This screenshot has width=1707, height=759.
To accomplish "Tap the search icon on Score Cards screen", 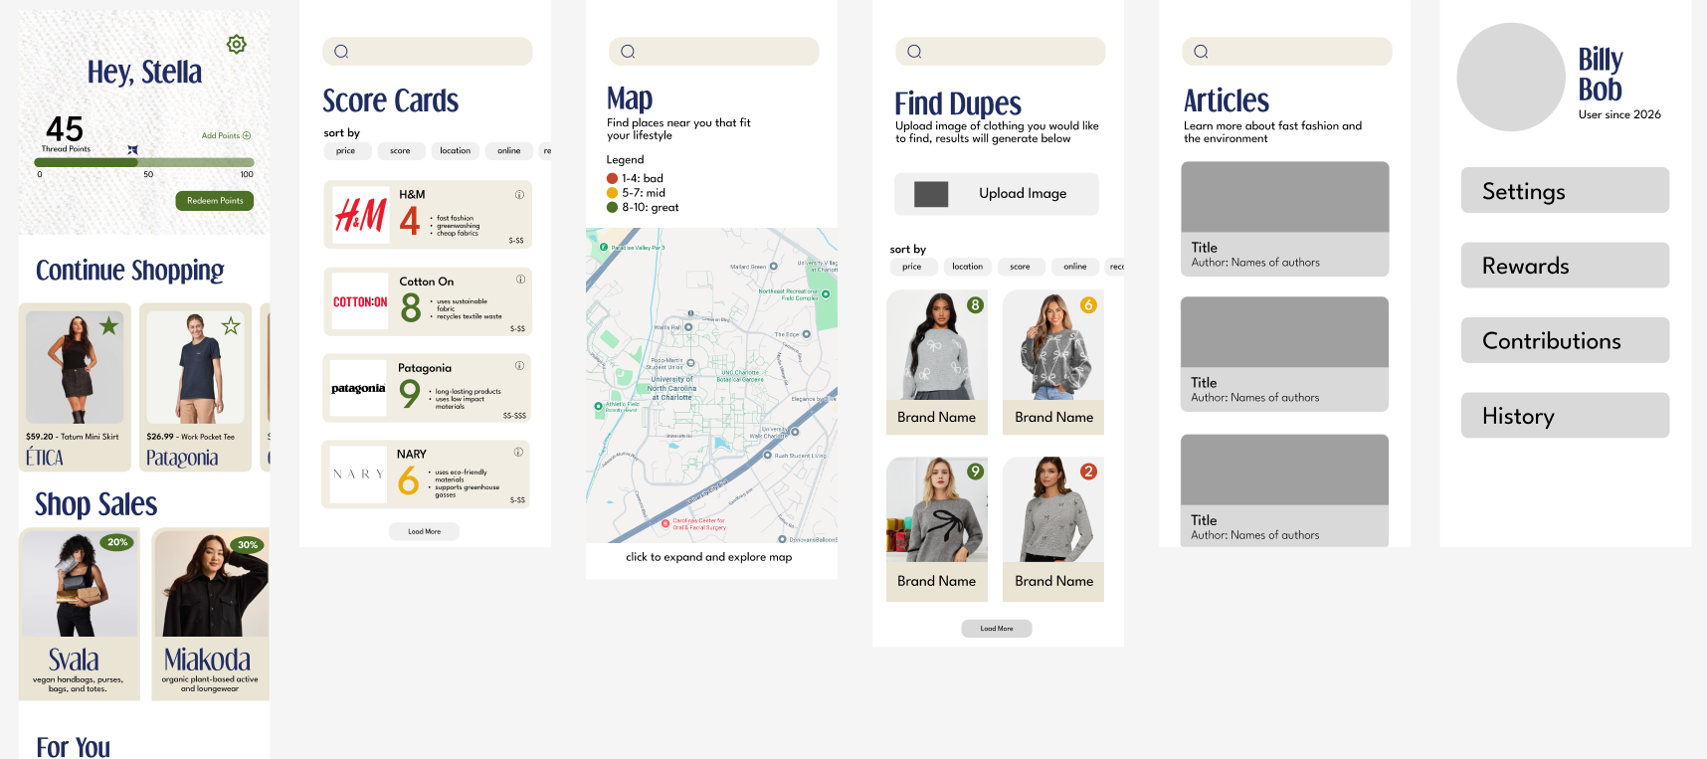I will coord(341,52).
